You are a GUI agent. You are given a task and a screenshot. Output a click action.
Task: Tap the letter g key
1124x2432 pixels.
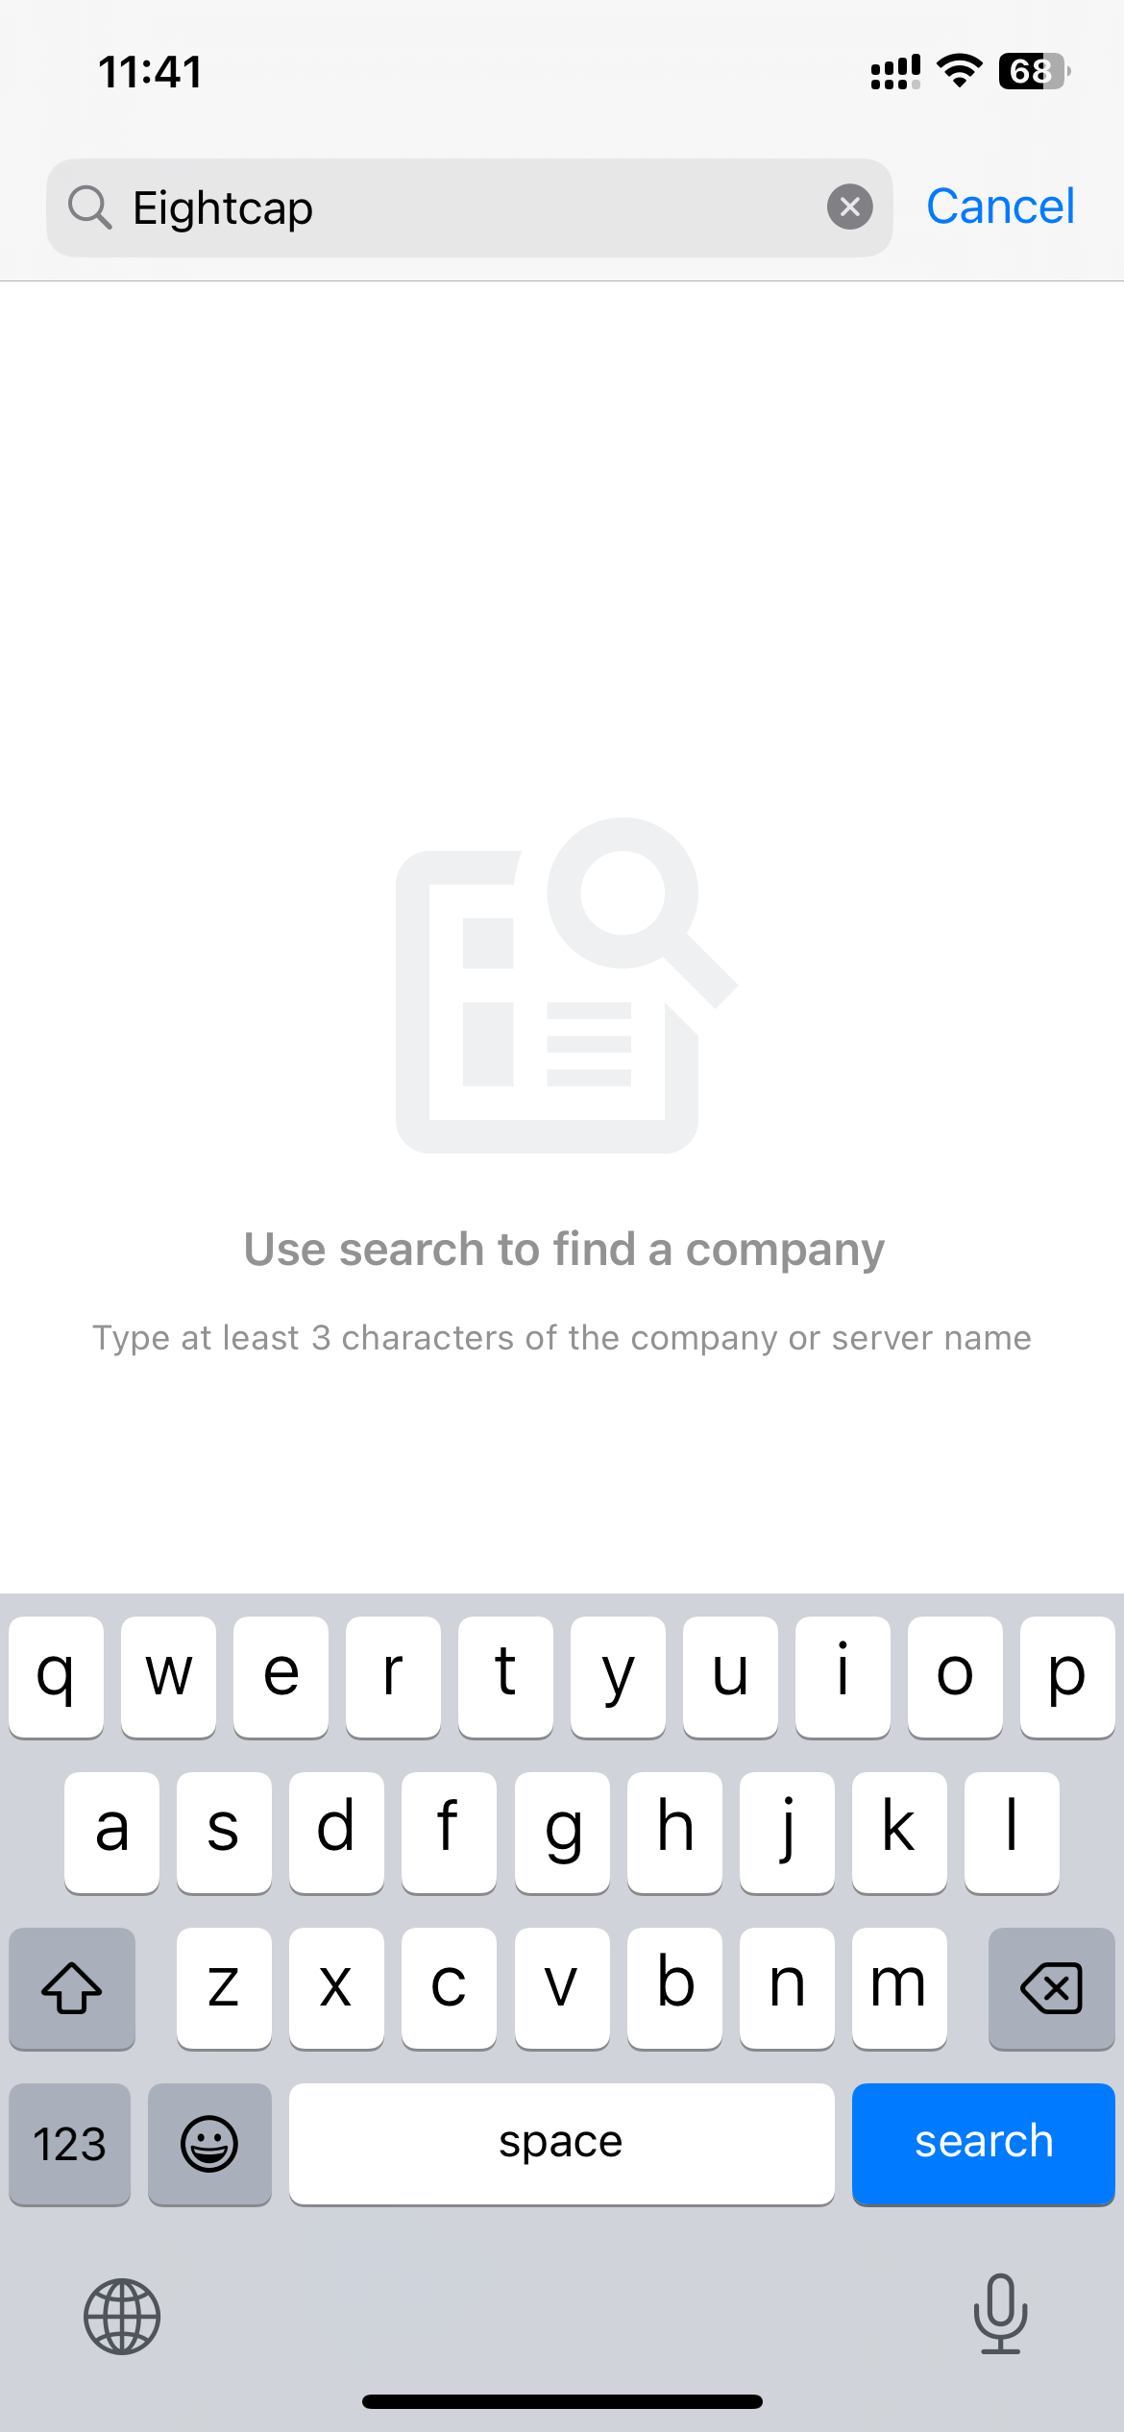562,1832
